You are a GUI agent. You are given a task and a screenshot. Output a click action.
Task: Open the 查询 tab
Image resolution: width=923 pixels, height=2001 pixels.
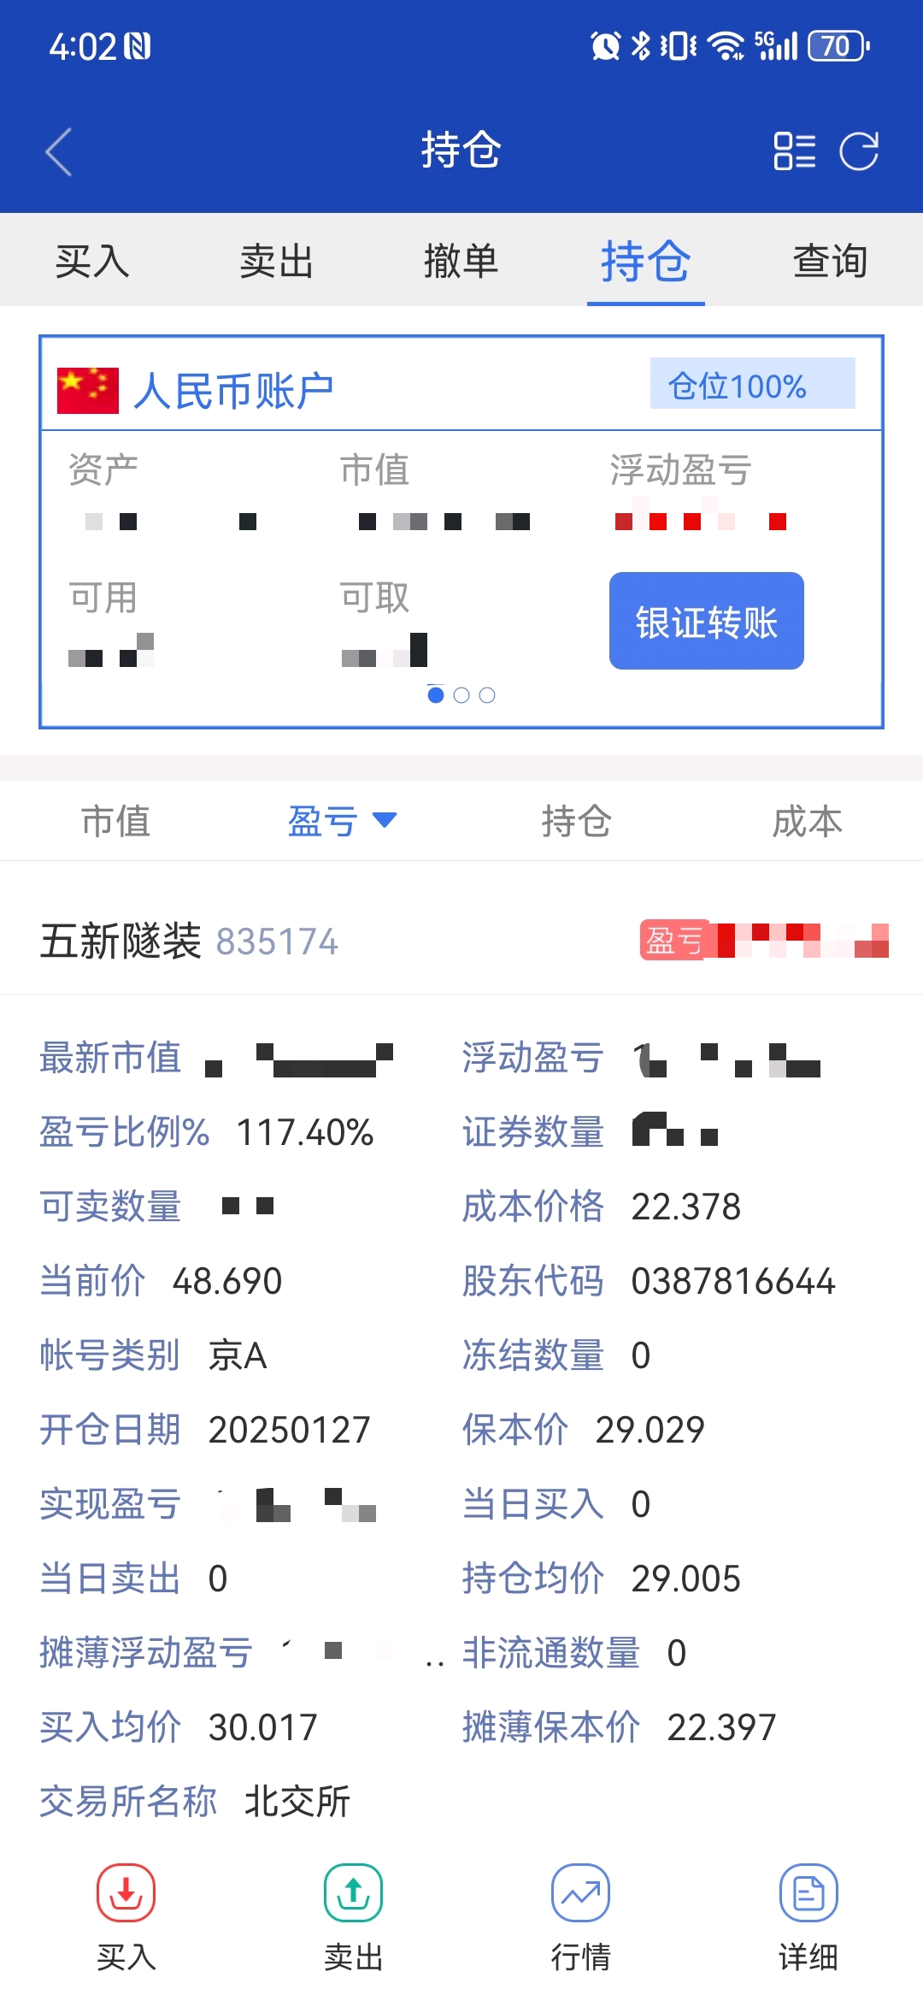tap(831, 260)
